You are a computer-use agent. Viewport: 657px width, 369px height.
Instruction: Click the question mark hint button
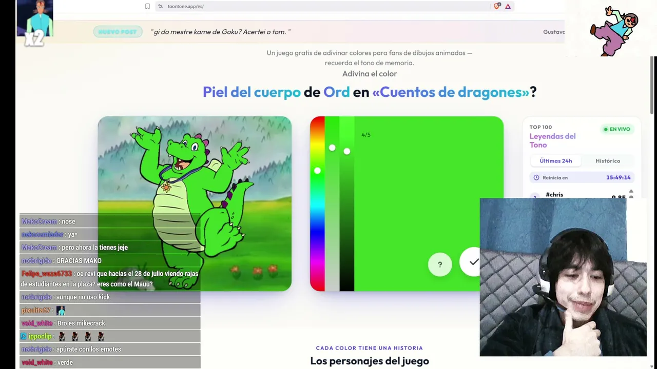[x=440, y=264]
